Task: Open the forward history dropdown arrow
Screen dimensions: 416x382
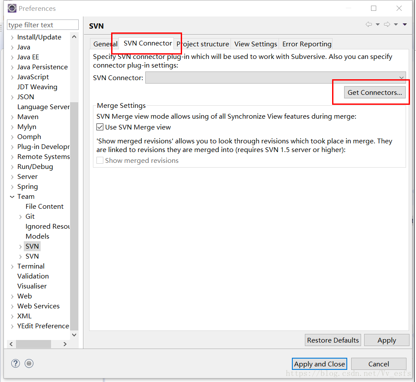Action: pos(396,24)
